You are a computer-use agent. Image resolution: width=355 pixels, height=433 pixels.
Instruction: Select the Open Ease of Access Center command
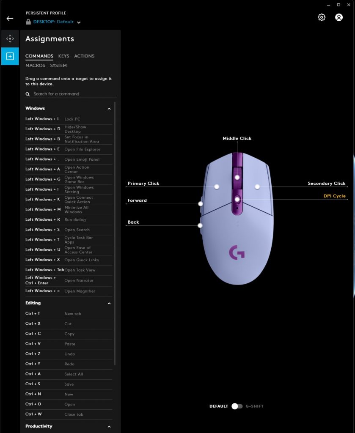(x=69, y=250)
